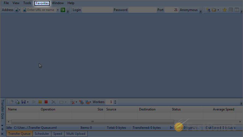Increase the Workers count

click(x=115, y=101)
